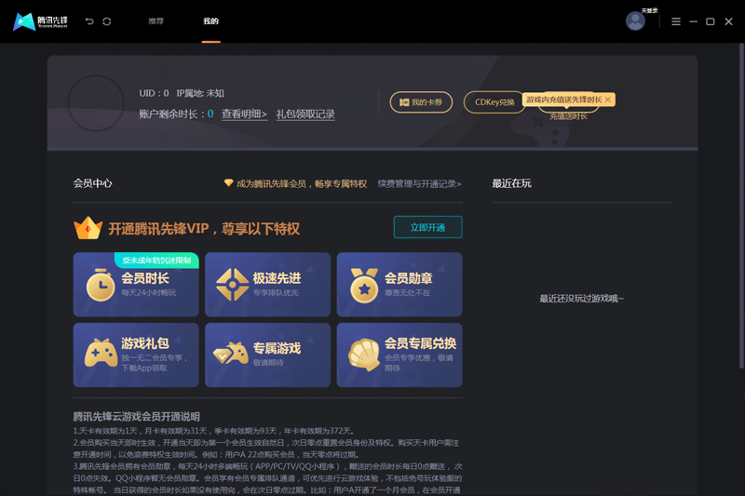This screenshot has height=496, width=745.
Task: Click the Tencent START logo
Action: click(40, 21)
